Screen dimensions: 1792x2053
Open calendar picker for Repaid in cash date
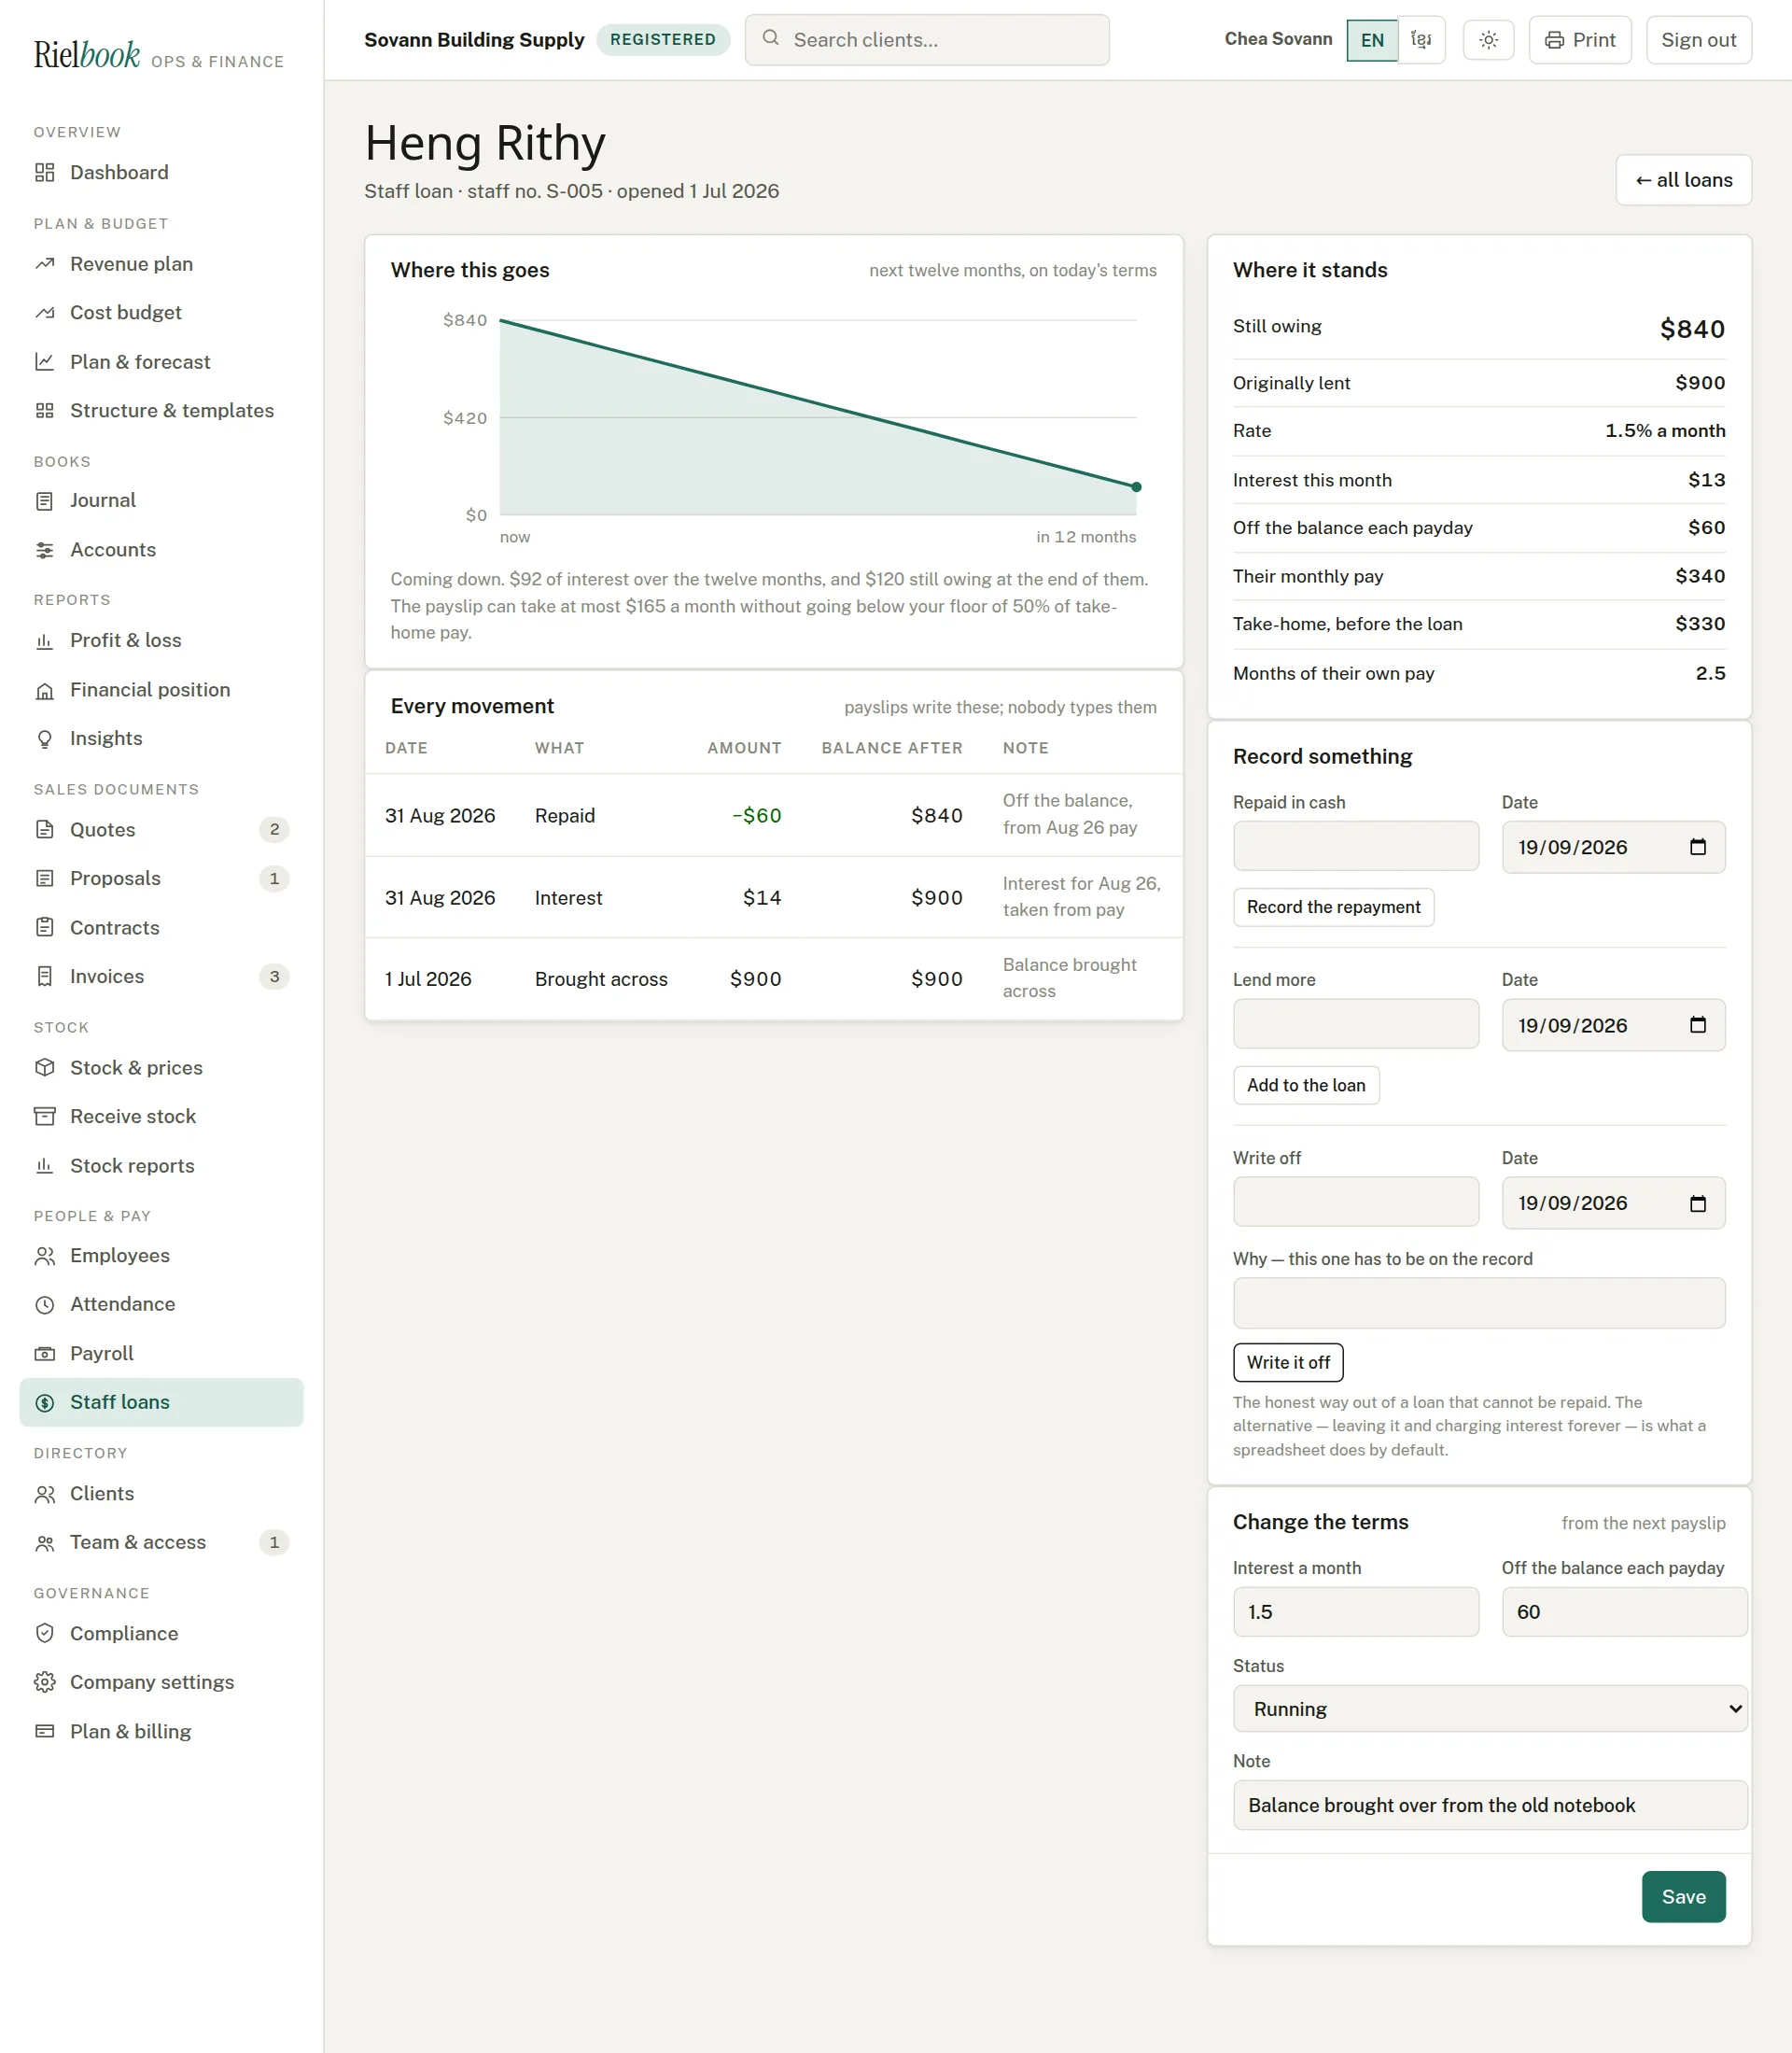click(1697, 847)
